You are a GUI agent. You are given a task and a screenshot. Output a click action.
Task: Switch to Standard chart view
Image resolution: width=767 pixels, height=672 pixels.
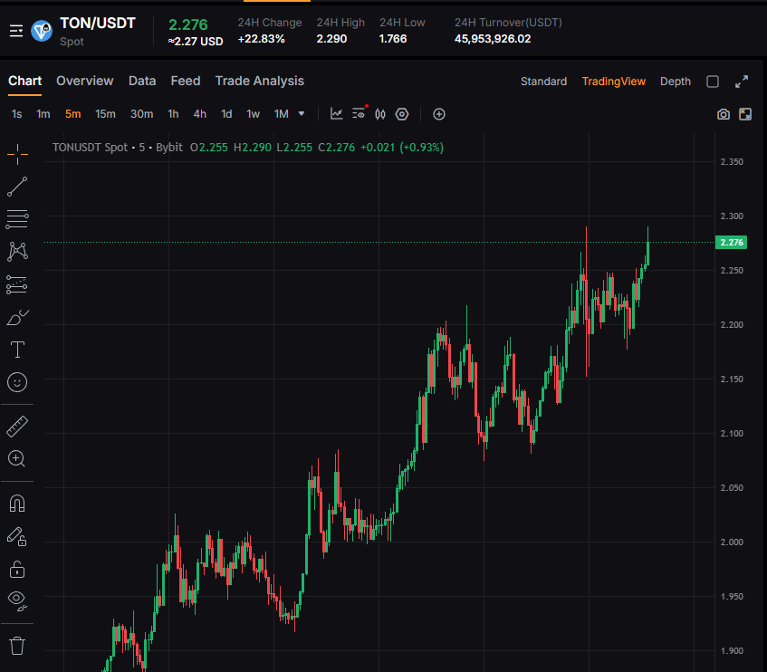(543, 82)
